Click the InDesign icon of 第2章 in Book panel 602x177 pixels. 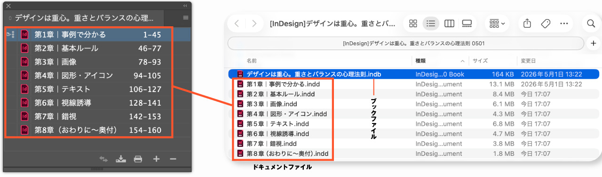point(25,48)
